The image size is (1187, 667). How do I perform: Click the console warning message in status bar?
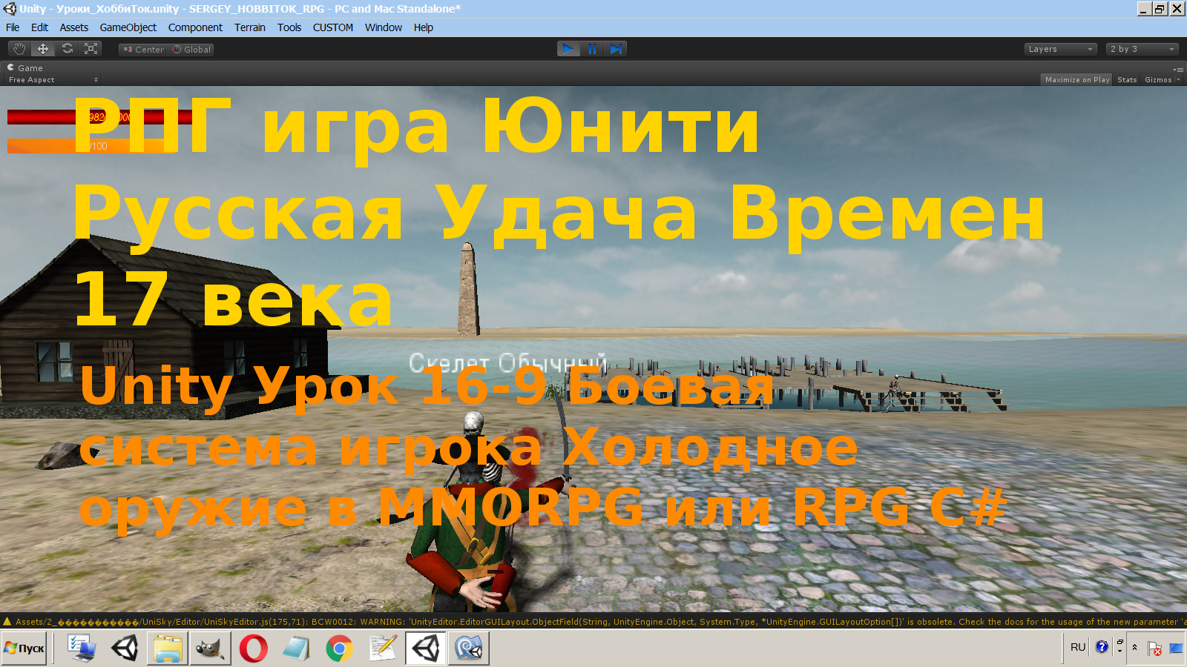click(x=601, y=622)
